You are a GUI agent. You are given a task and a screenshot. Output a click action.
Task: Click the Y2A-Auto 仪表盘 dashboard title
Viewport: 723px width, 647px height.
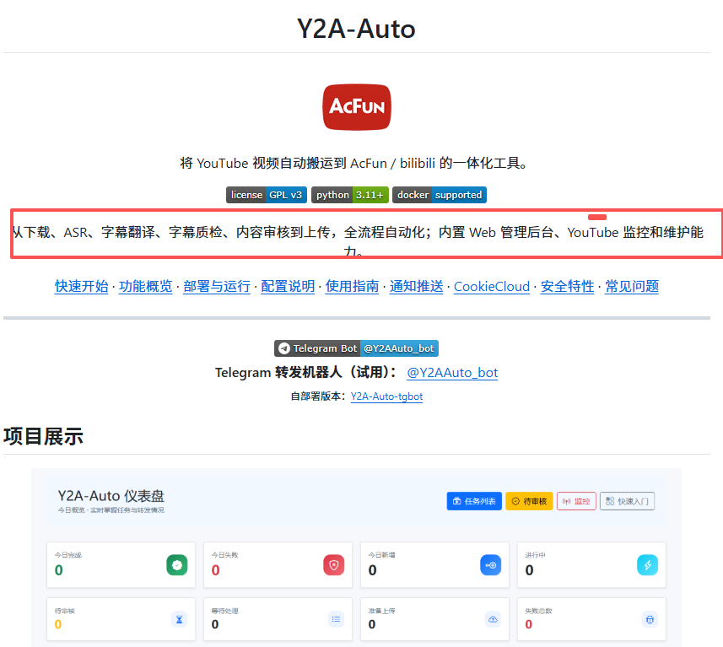(x=111, y=496)
